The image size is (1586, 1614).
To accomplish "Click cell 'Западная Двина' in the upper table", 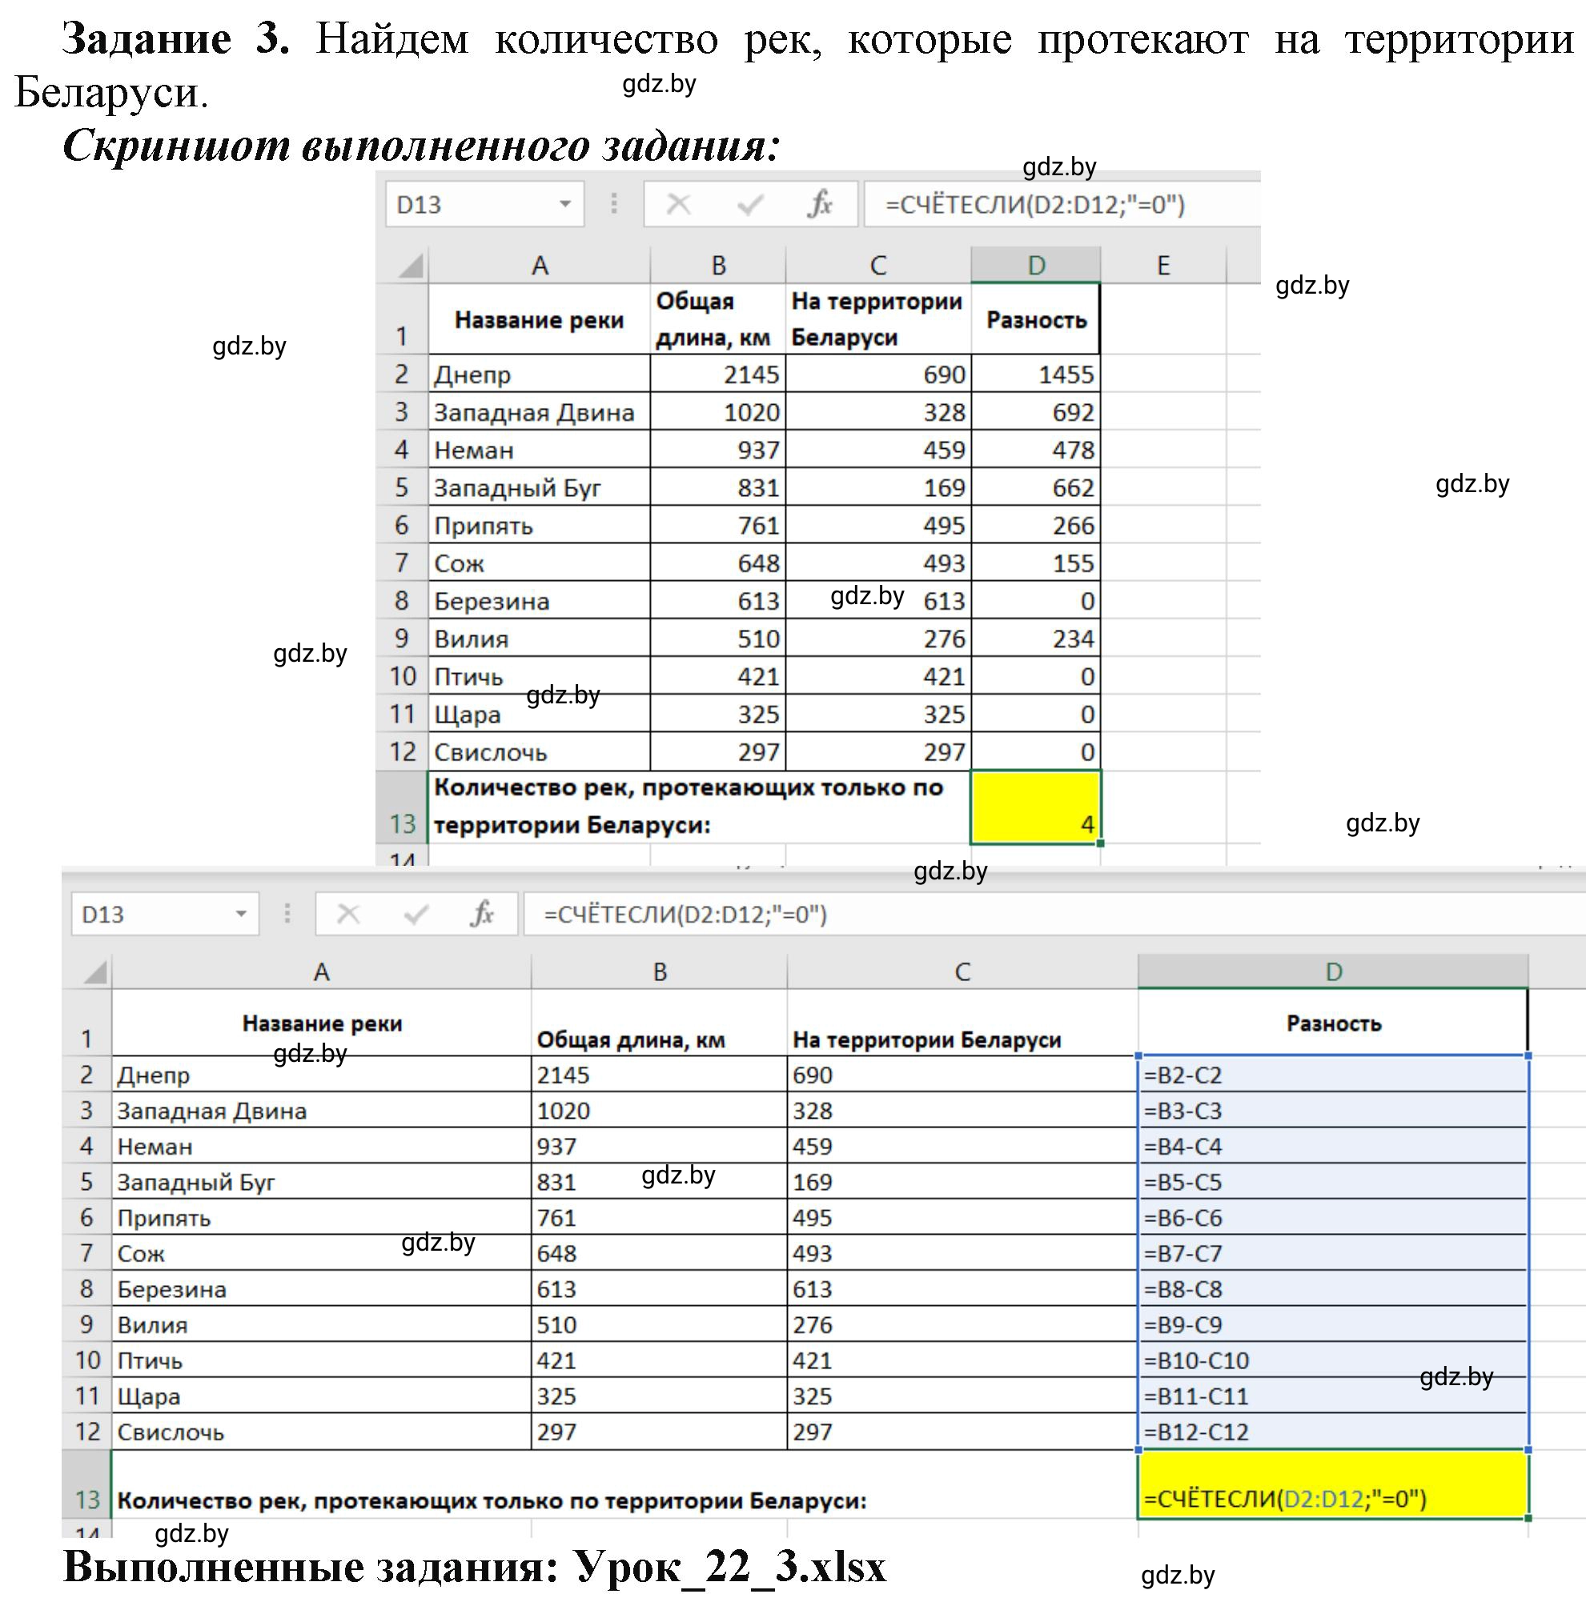I will click(539, 412).
